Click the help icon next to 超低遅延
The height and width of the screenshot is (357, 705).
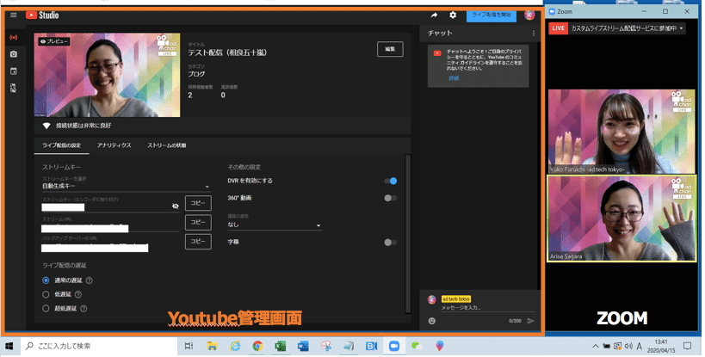point(83,309)
